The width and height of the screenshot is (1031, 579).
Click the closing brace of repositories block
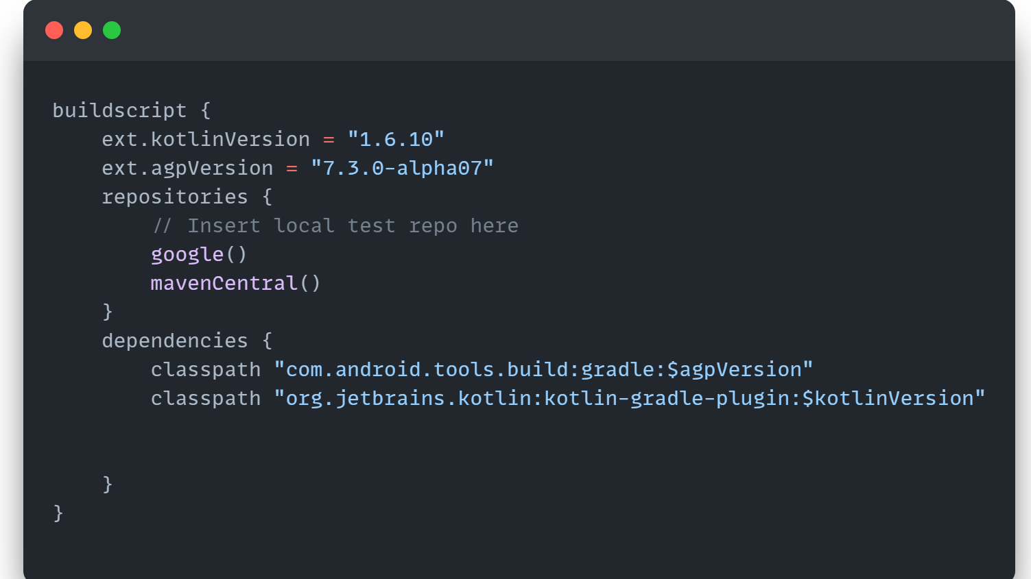pos(108,312)
